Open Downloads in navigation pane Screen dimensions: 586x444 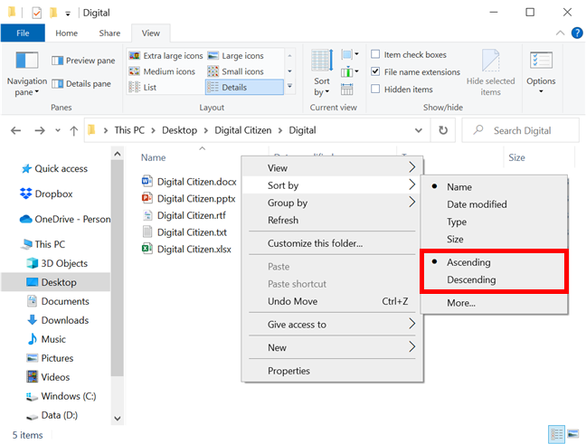tap(58, 320)
